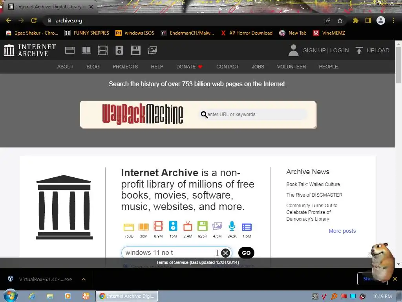Open the Video film icon in the top navigation
402x302 pixels.
coord(103,50)
